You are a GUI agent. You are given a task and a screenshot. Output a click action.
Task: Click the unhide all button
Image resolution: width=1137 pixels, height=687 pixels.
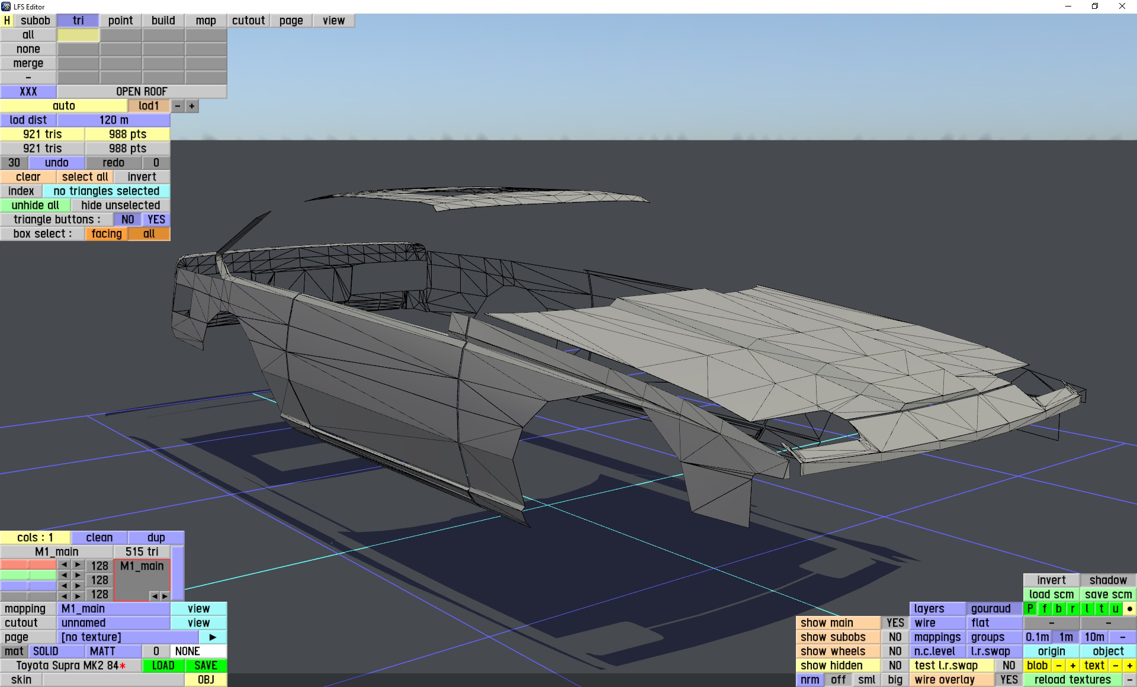[x=35, y=205]
